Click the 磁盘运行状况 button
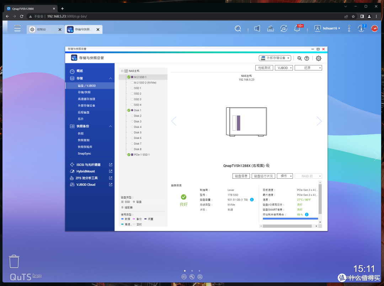Screen dimensions: 384x286 tap(263, 176)
